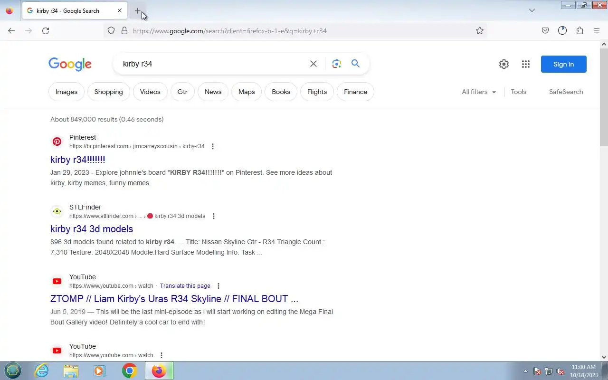List all tabs dropdown arrow
Screen dimensions: 608x380
click(x=532, y=10)
